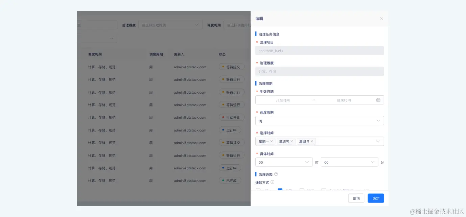Click the 具体时间 field label

[x=266, y=154]
